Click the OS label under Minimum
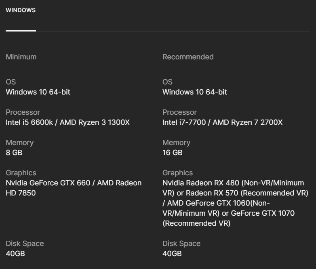Screen dimensions: 316x269 pos(11,82)
